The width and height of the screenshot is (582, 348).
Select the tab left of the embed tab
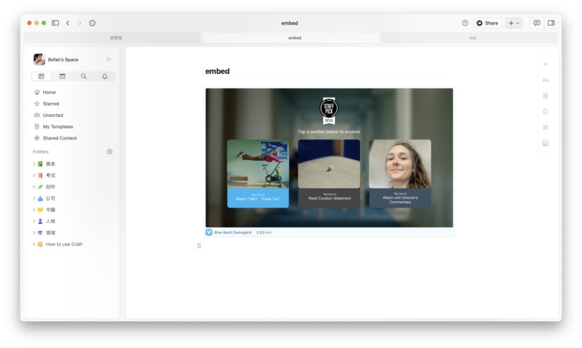(113, 38)
